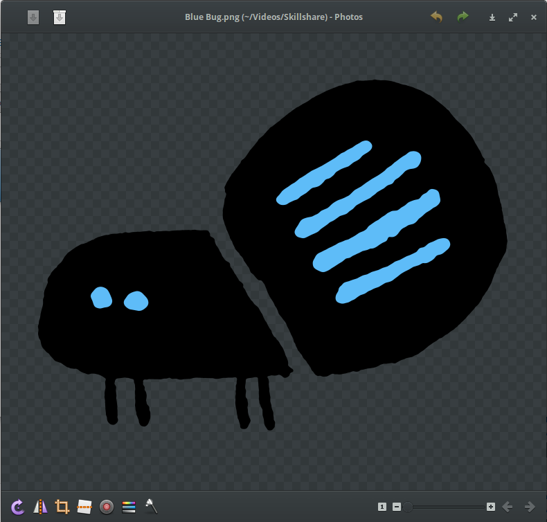
Task: Open the Straighten tool
Action: 84,507
